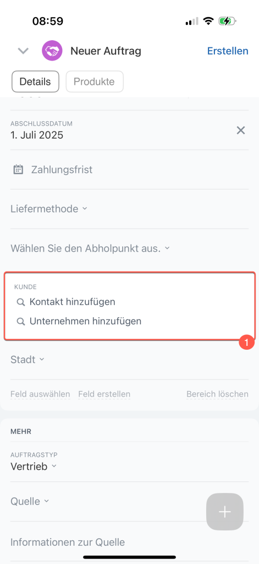Tap the magnifier icon next to Kontakt hinzufügen
The image size is (259, 564).
click(x=21, y=302)
